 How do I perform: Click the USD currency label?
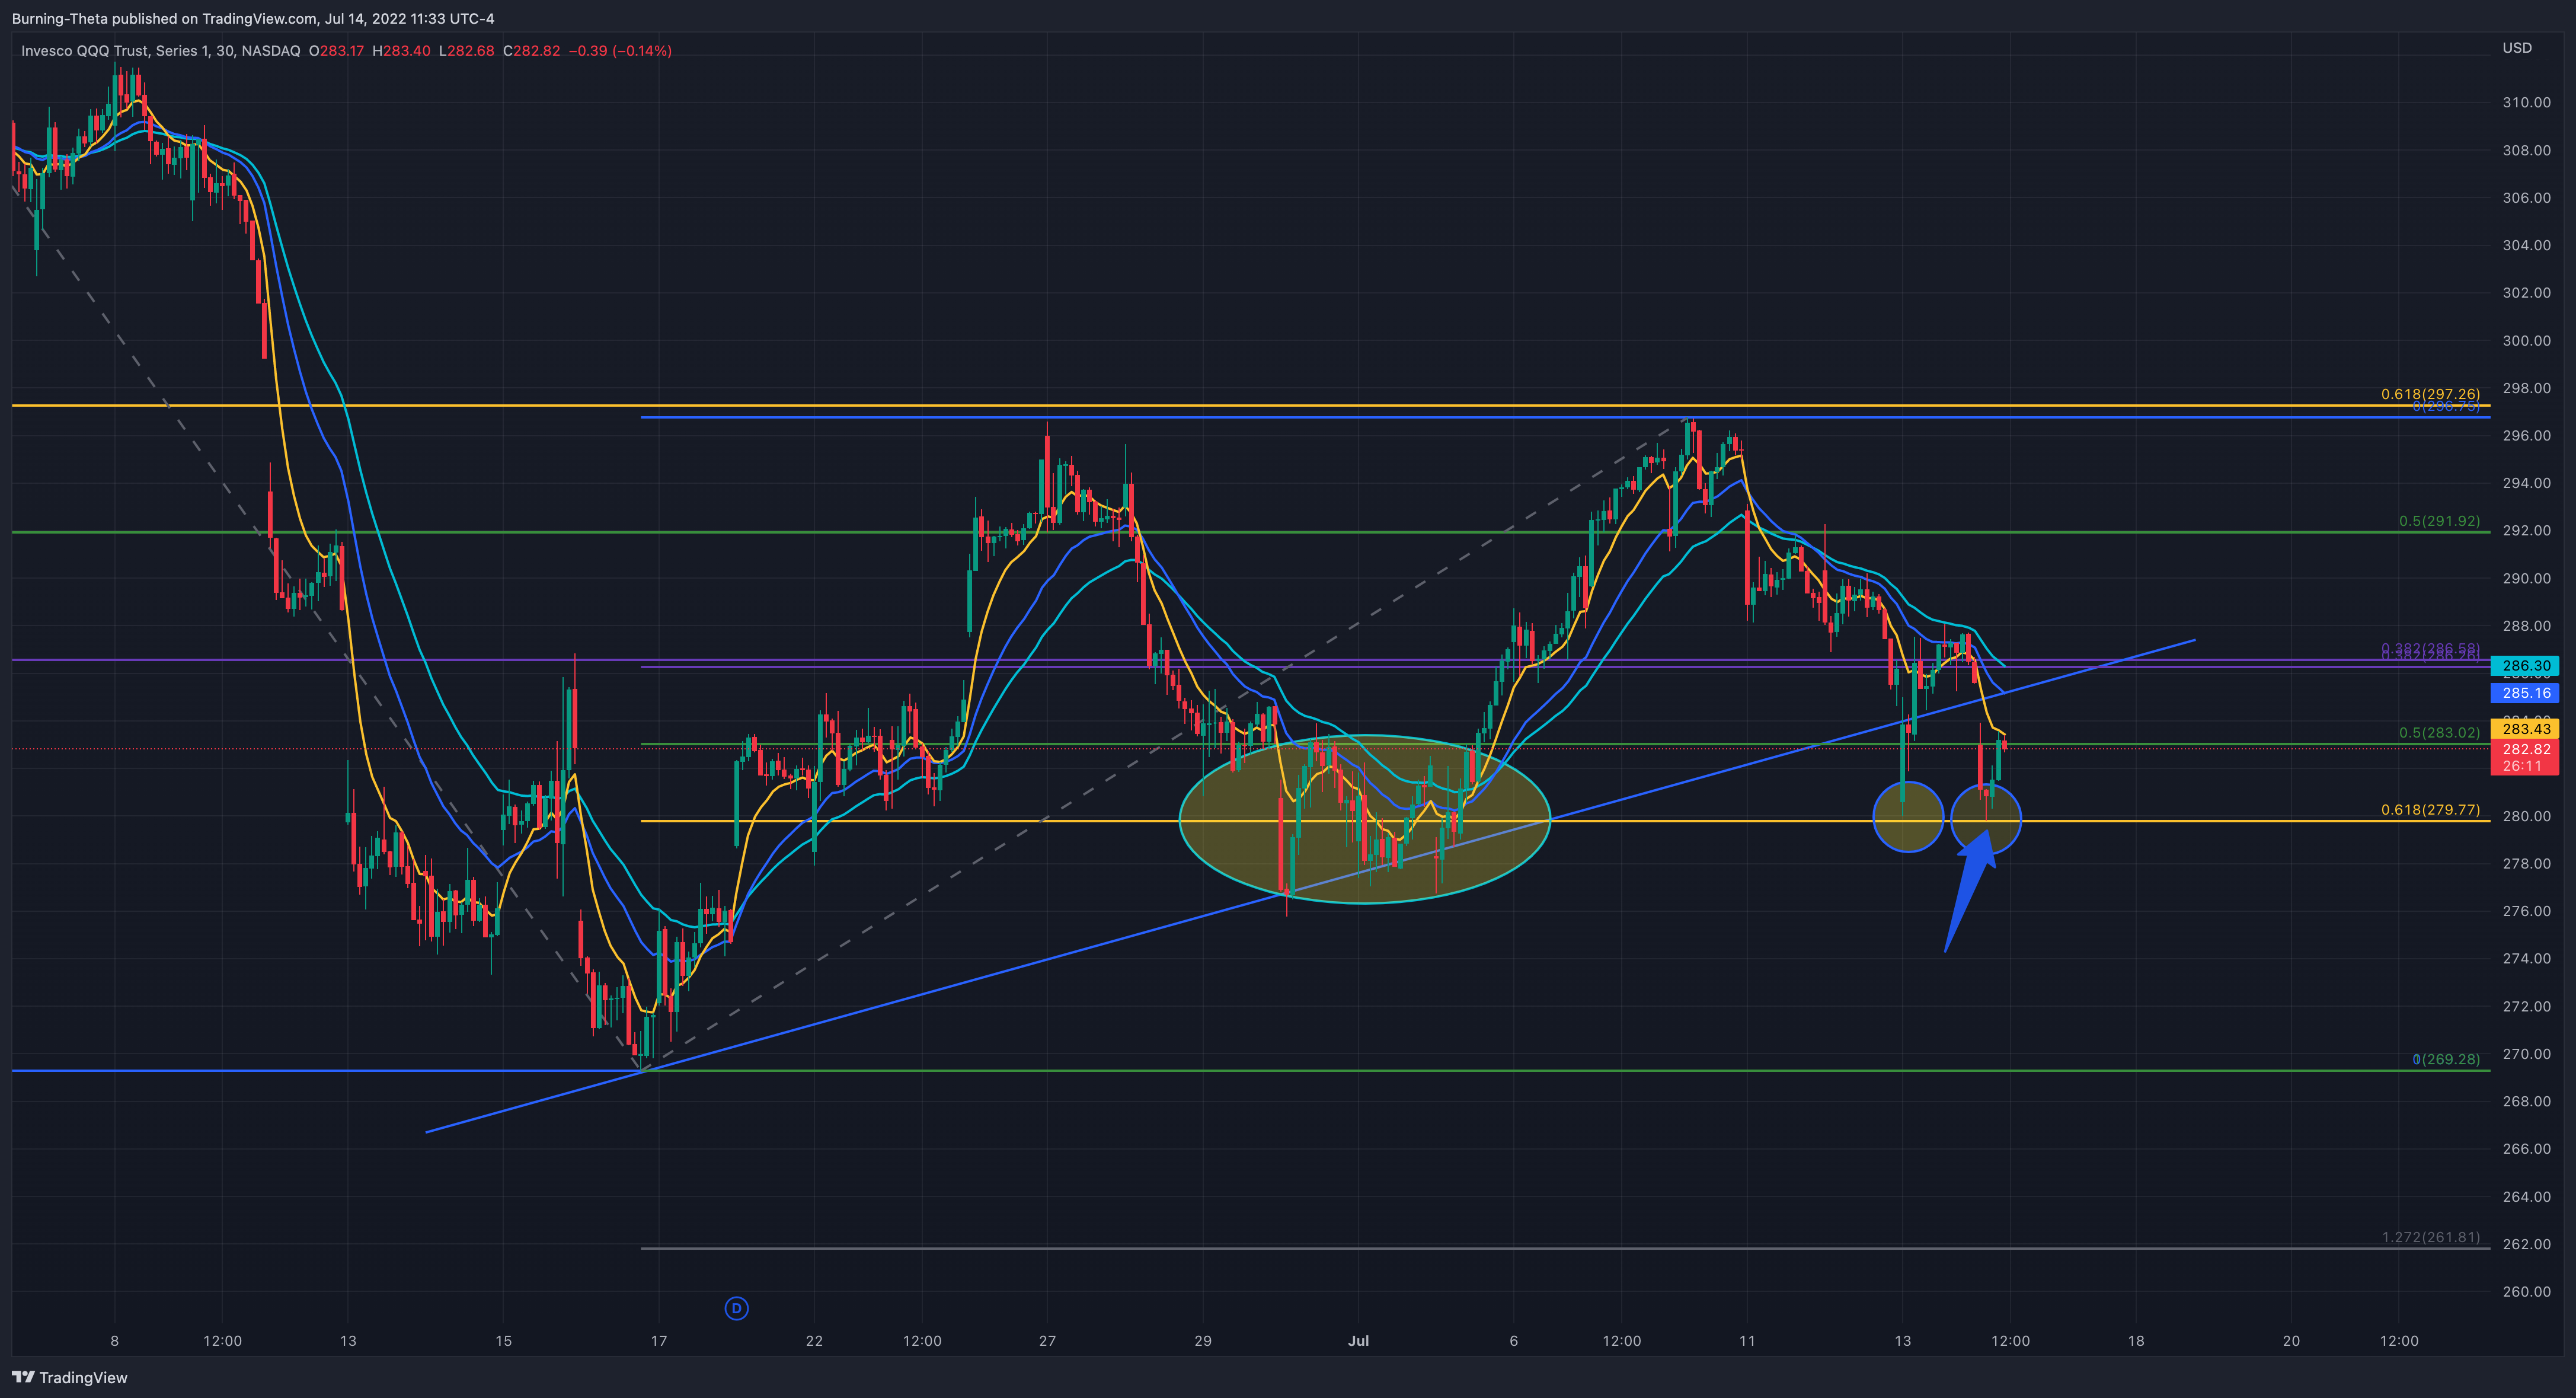(2517, 48)
